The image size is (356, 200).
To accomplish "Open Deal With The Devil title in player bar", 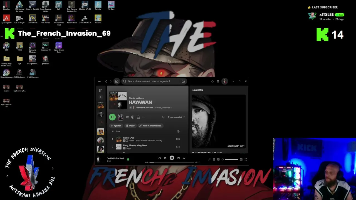I will (115, 158).
